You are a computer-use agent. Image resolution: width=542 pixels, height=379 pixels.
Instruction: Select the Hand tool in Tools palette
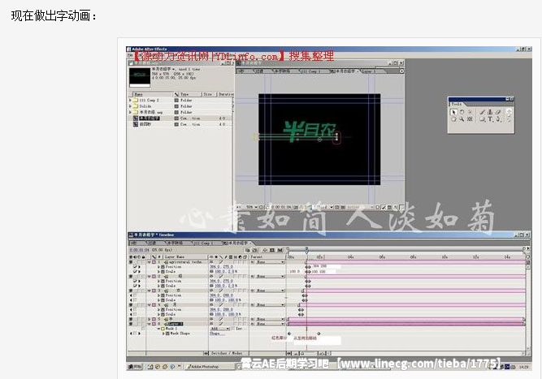pyautogui.click(x=453, y=119)
